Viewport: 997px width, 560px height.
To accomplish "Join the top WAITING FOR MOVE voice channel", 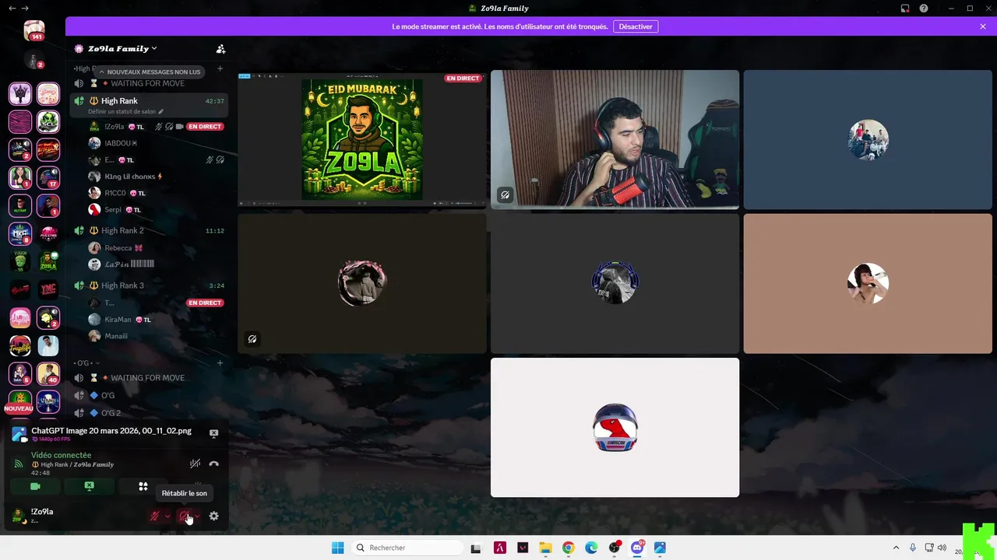I will (147, 83).
